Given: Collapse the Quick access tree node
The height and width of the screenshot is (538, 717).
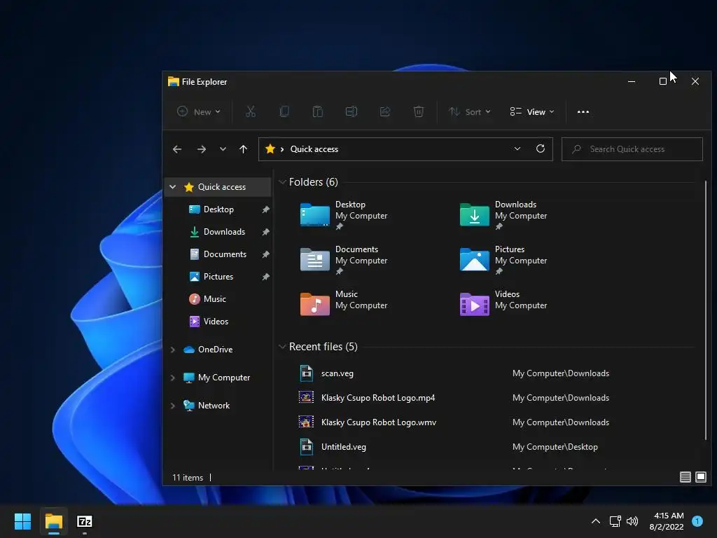Looking at the screenshot, I should point(172,186).
